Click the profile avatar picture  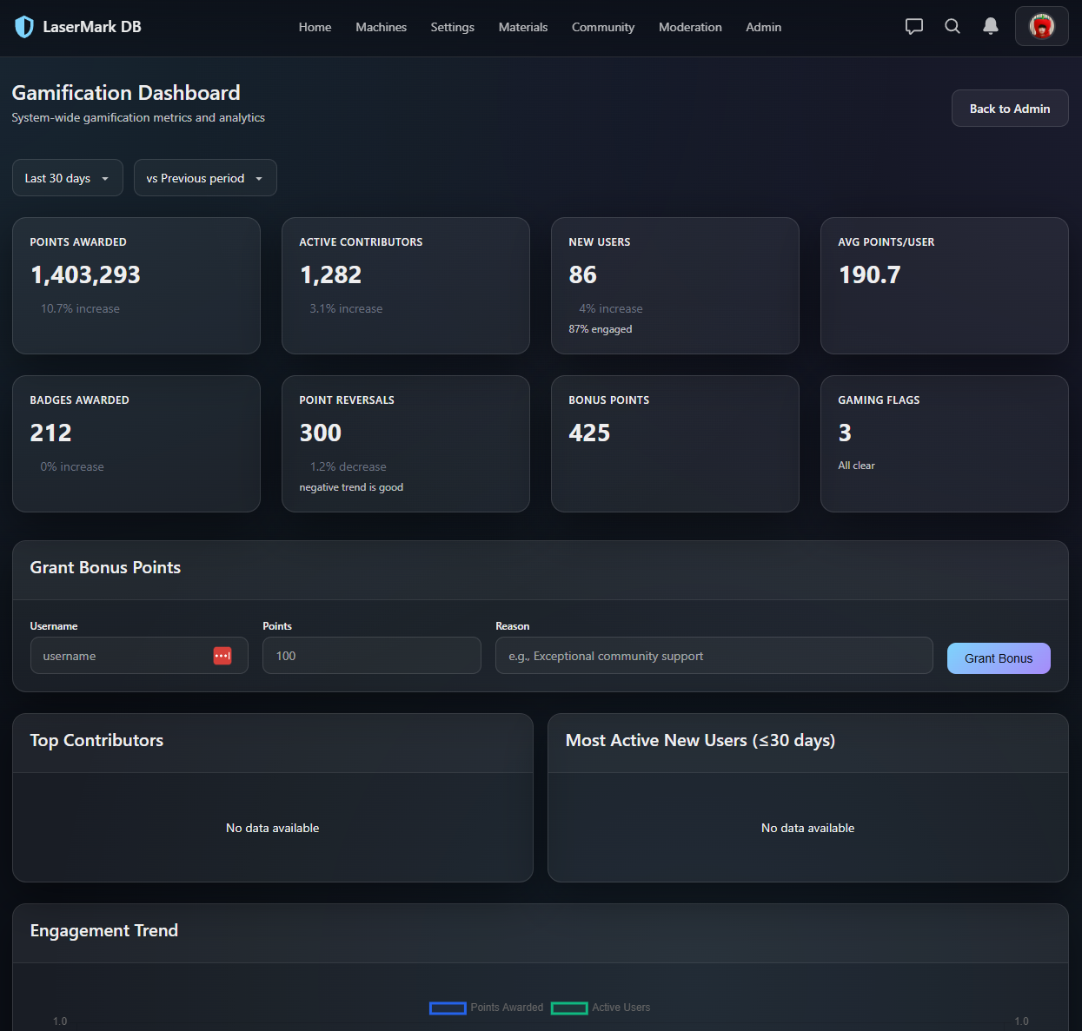tap(1041, 26)
